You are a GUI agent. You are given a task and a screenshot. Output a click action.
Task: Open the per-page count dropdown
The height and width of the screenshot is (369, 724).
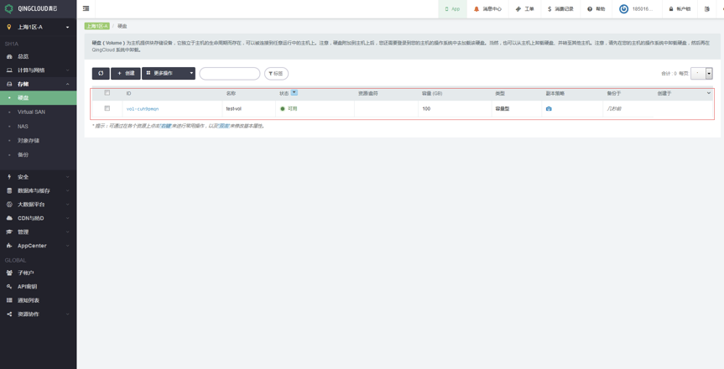(702, 74)
